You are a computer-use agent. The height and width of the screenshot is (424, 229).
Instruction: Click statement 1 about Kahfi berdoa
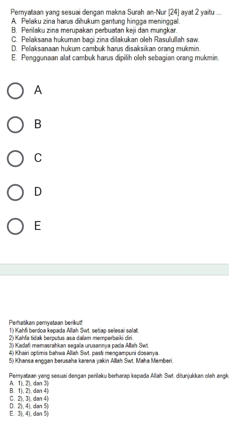74,330
